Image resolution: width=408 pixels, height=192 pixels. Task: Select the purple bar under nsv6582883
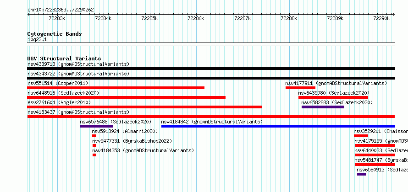[x=323, y=107]
